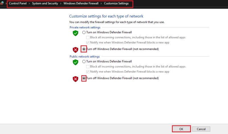This screenshot has width=228, height=134.
Task: Expand the arrow after System and Security
Action: pos(61,3)
